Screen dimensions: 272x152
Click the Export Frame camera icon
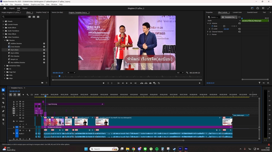(x=150, y=83)
